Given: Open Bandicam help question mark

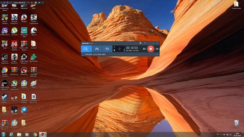Looking at the screenshot, I should [x=145, y=43].
